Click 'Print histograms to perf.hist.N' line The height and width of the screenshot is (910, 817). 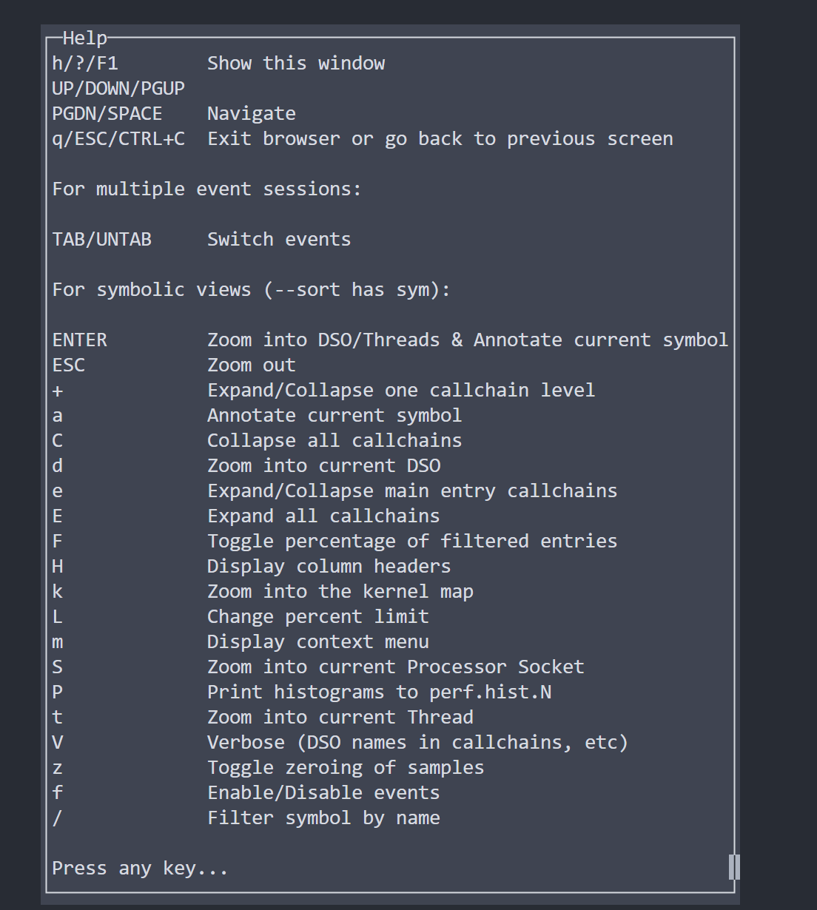coord(379,692)
